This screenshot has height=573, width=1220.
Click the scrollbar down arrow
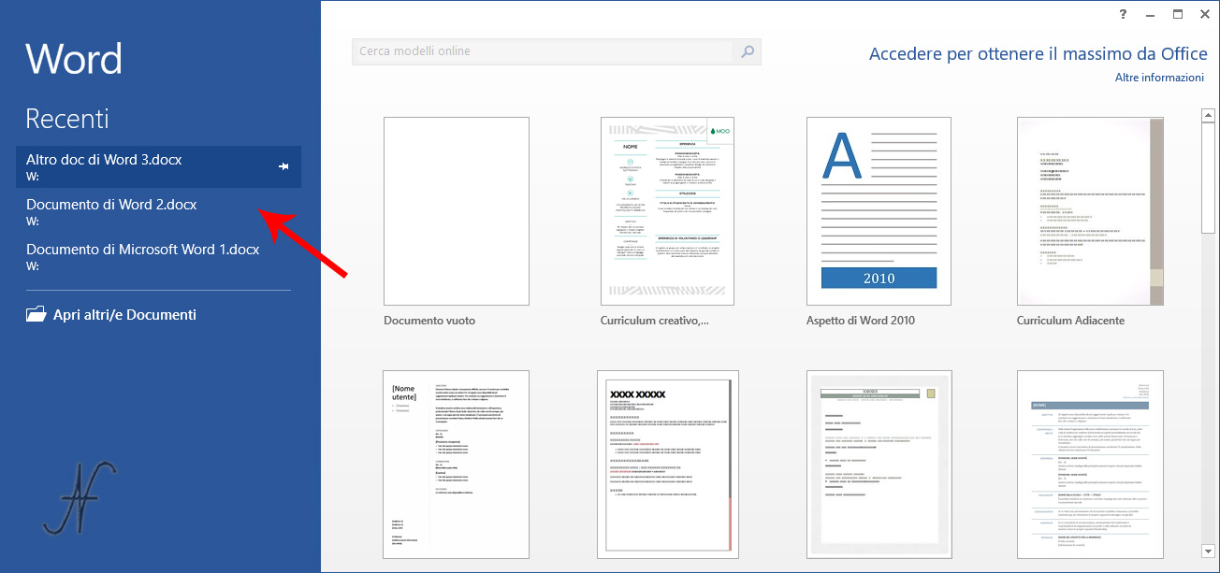tap(1208, 552)
